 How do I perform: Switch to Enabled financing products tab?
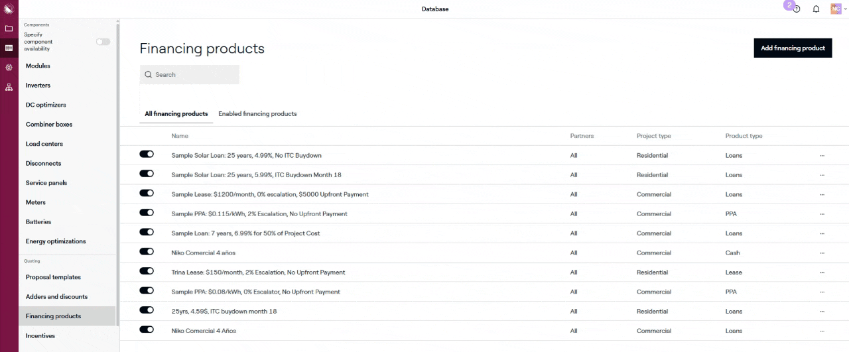coord(257,114)
